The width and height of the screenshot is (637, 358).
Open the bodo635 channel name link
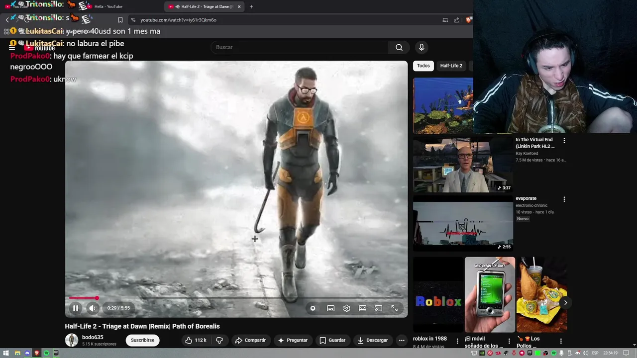(93, 337)
